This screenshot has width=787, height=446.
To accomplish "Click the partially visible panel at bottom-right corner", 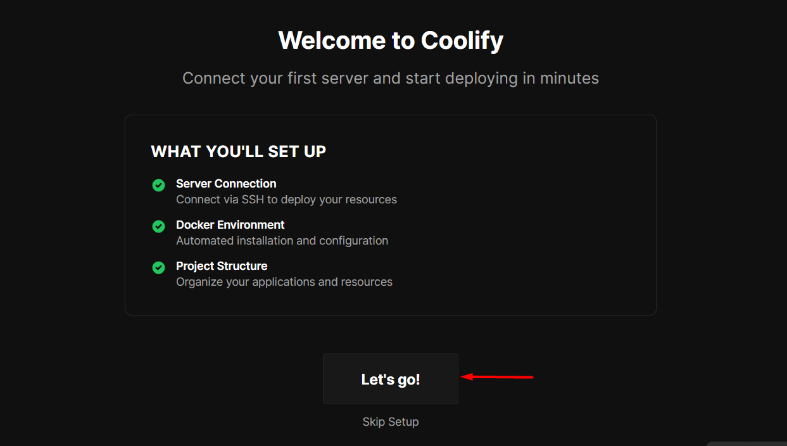I will click(x=747, y=443).
